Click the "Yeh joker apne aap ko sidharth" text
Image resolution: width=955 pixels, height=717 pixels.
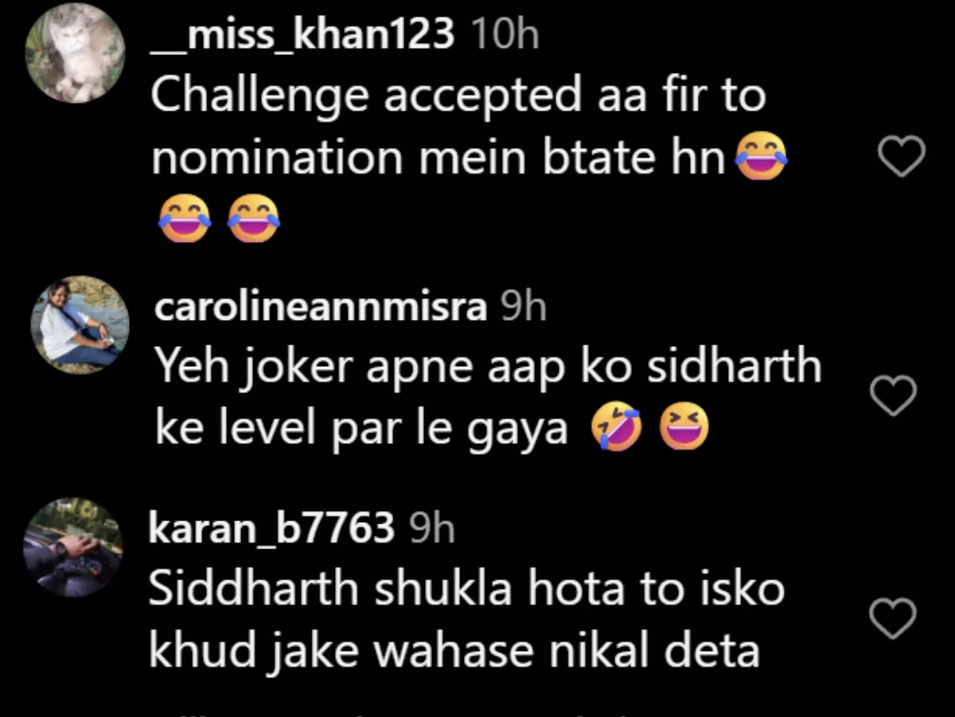pyautogui.click(x=487, y=366)
